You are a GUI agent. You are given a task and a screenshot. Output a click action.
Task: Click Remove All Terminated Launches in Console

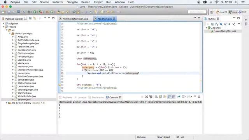pos(151,97)
